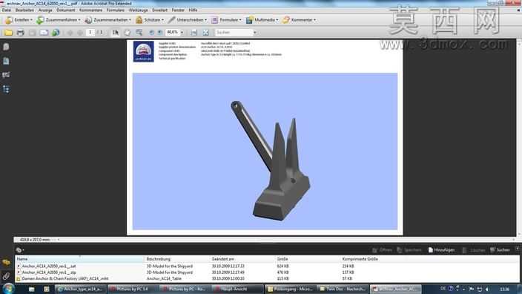
Task: Click the fit width scrolling icon
Action: (x=194, y=33)
